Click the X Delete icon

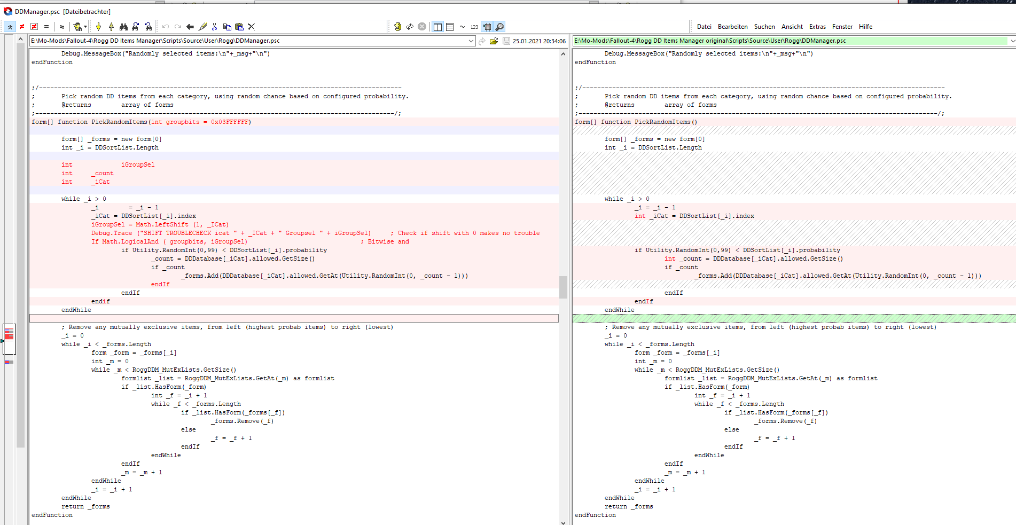pyautogui.click(x=252, y=27)
